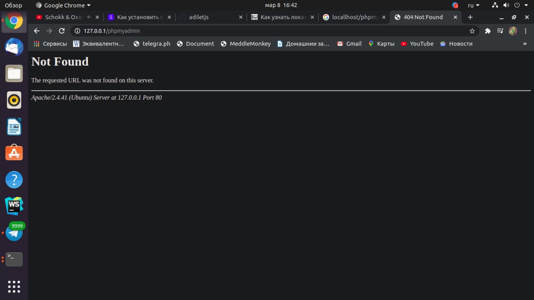Image resolution: width=534 pixels, height=300 pixels.
Task: Open the media controls icon in toolbar
Action: (x=500, y=31)
